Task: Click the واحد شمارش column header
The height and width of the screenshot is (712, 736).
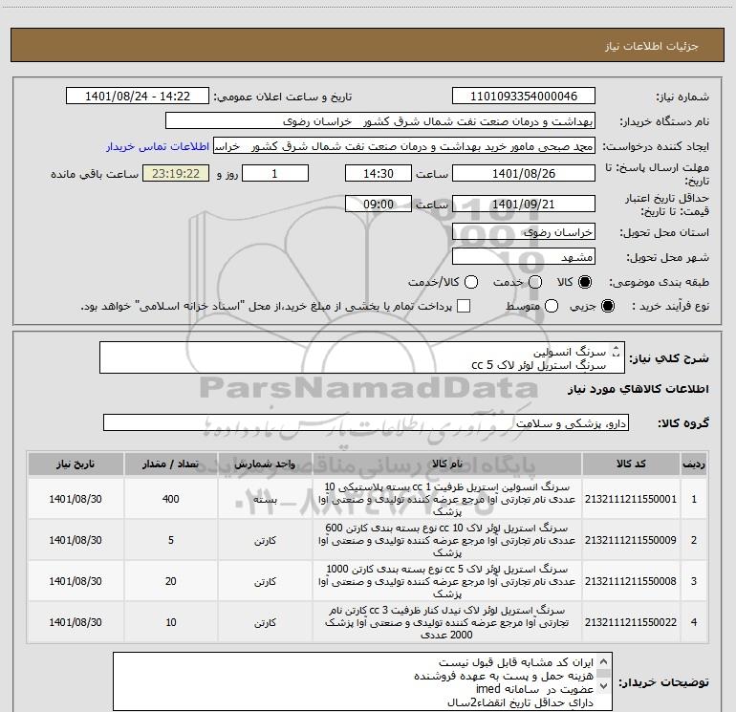Action: tap(265, 464)
